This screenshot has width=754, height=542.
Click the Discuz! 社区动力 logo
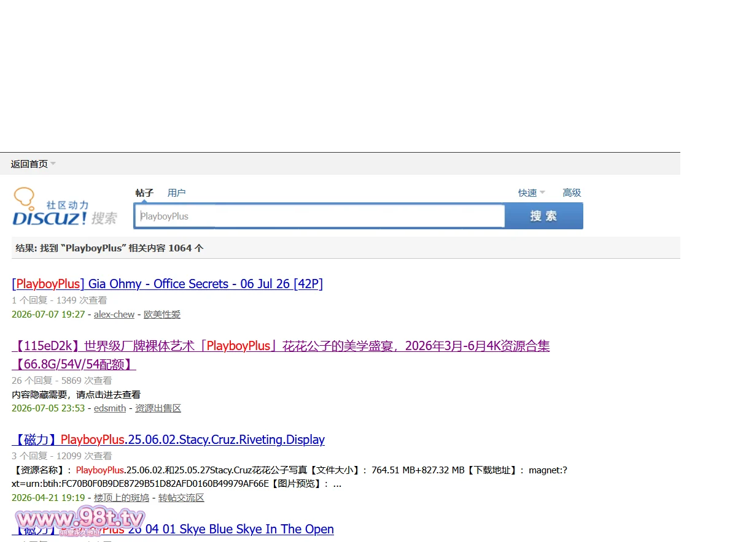(x=64, y=207)
